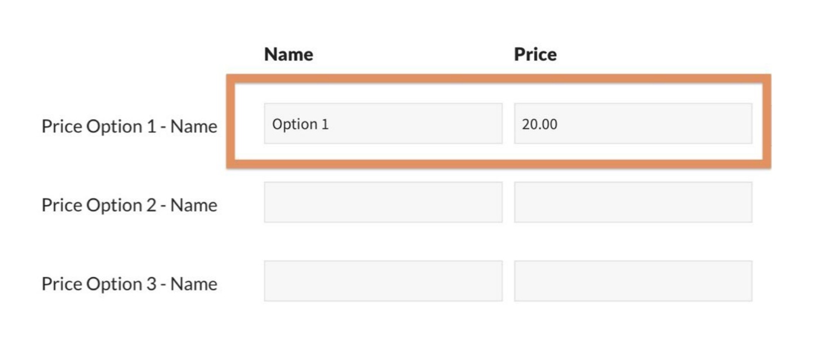Viewport: 815px width, 343px height.
Task: Activate the third row's Name input
Action: coord(383,281)
